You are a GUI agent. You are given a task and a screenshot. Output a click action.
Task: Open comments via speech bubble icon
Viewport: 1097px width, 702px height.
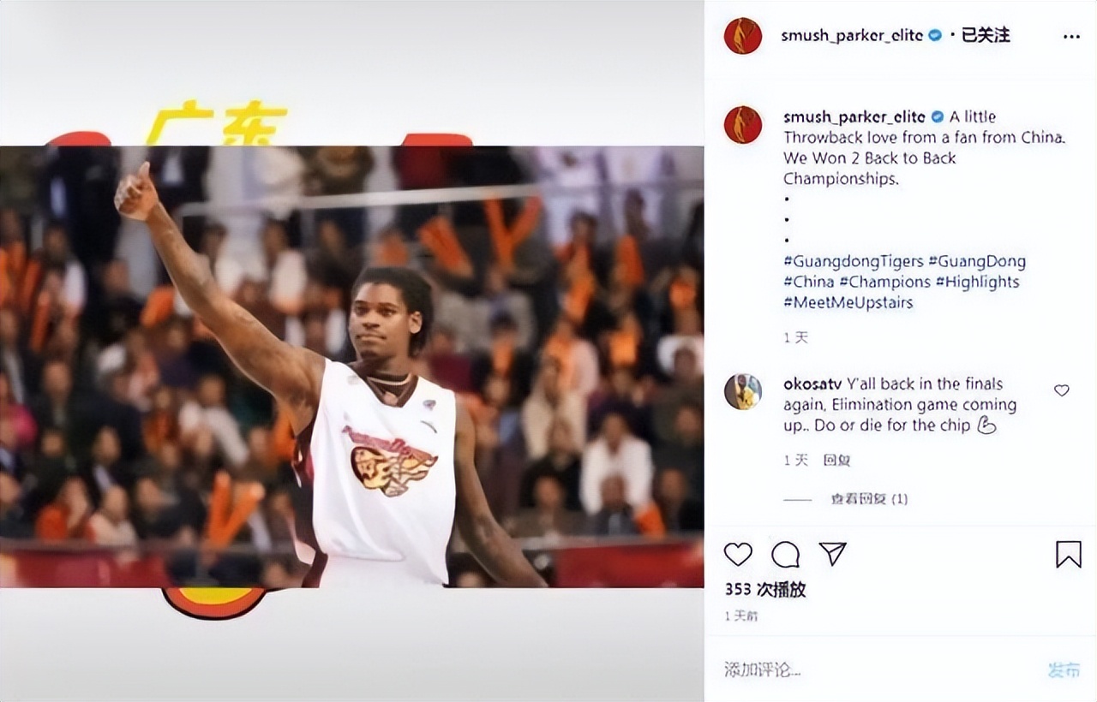tap(785, 555)
